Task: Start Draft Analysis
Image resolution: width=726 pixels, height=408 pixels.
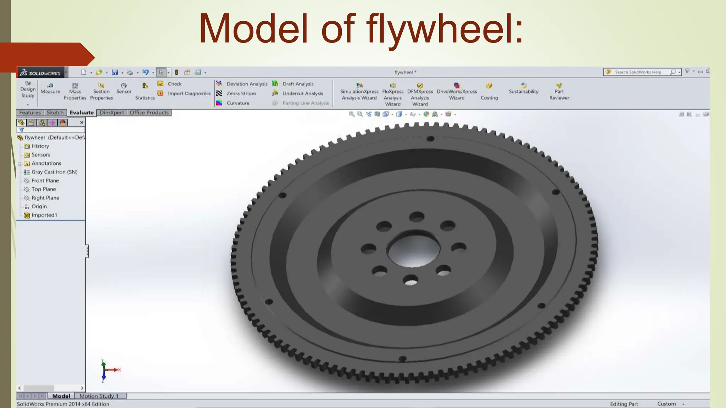Action: tap(293, 84)
